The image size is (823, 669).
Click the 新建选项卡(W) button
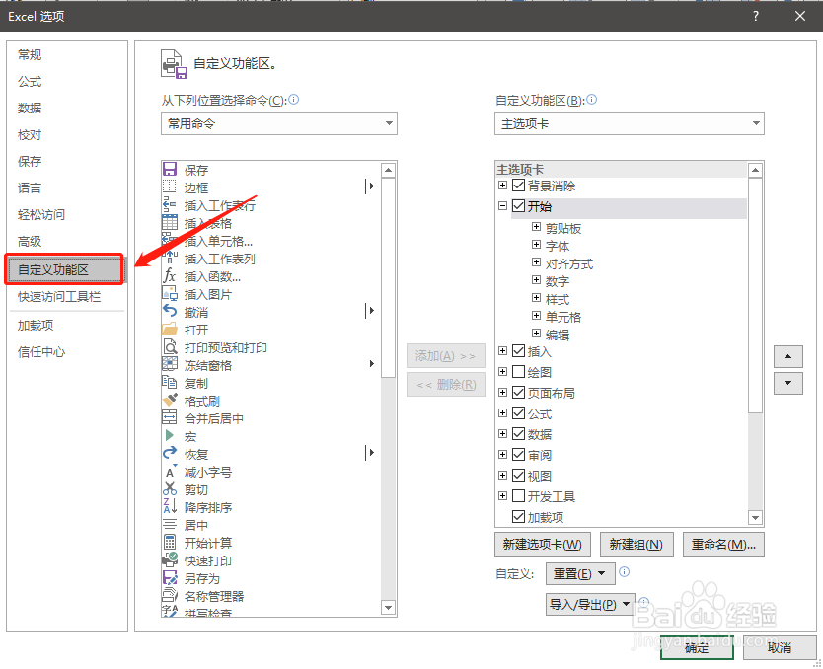click(x=543, y=544)
